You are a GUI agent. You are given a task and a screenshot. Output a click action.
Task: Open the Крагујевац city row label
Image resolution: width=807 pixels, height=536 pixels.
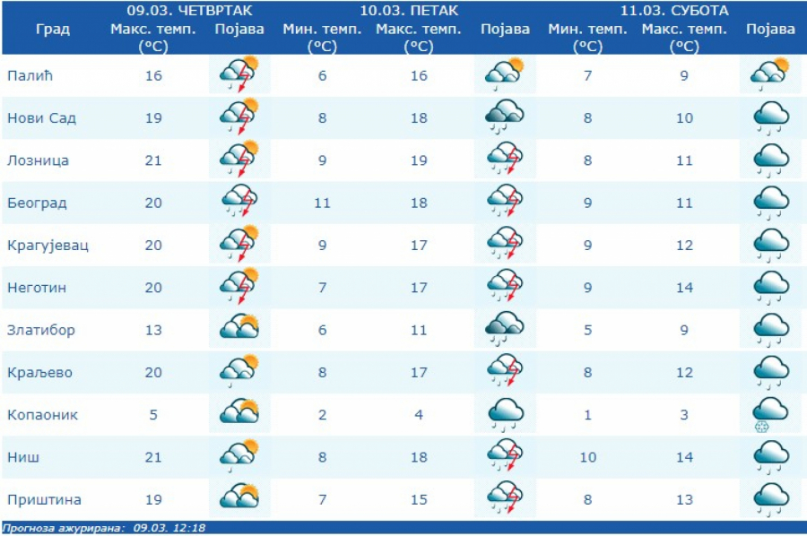click(x=48, y=245)
